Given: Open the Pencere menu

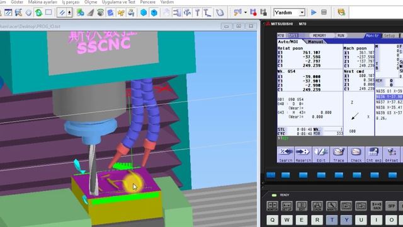Looking at the screenshot, I should point(147,2).
